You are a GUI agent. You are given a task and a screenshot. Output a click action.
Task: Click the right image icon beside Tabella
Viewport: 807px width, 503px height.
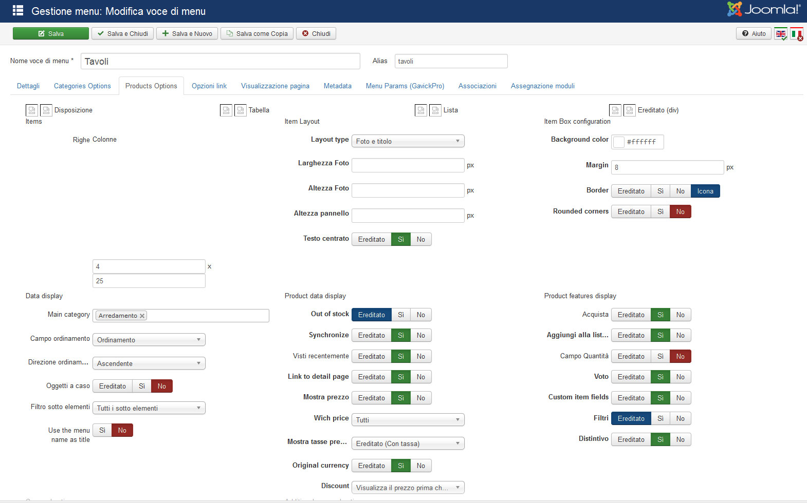(x=241, y=110)
